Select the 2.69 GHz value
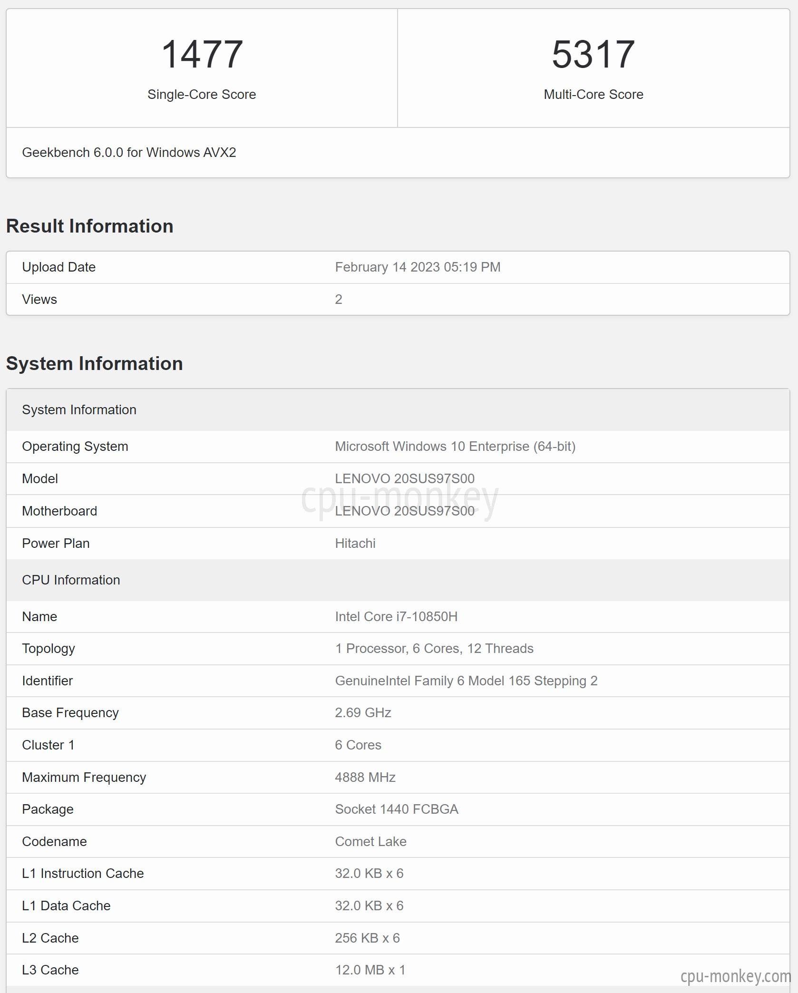 coord(363,712)
